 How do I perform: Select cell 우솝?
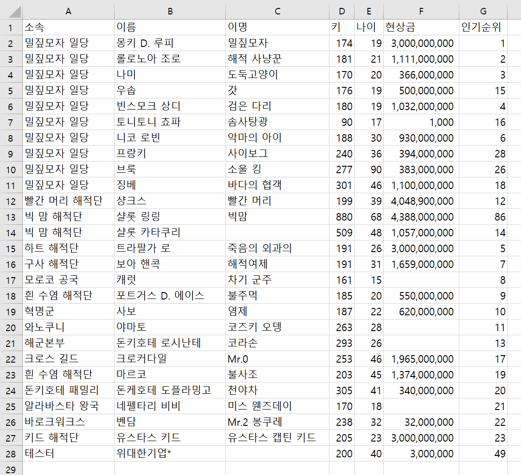(x=170, y=91)
